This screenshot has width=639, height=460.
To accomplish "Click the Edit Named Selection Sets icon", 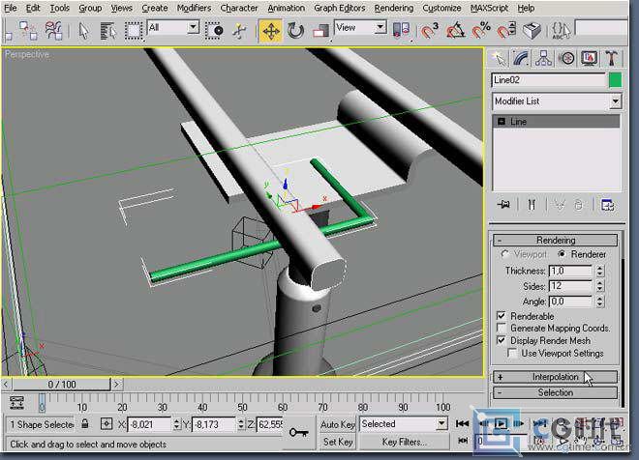I will click(562, 31).
